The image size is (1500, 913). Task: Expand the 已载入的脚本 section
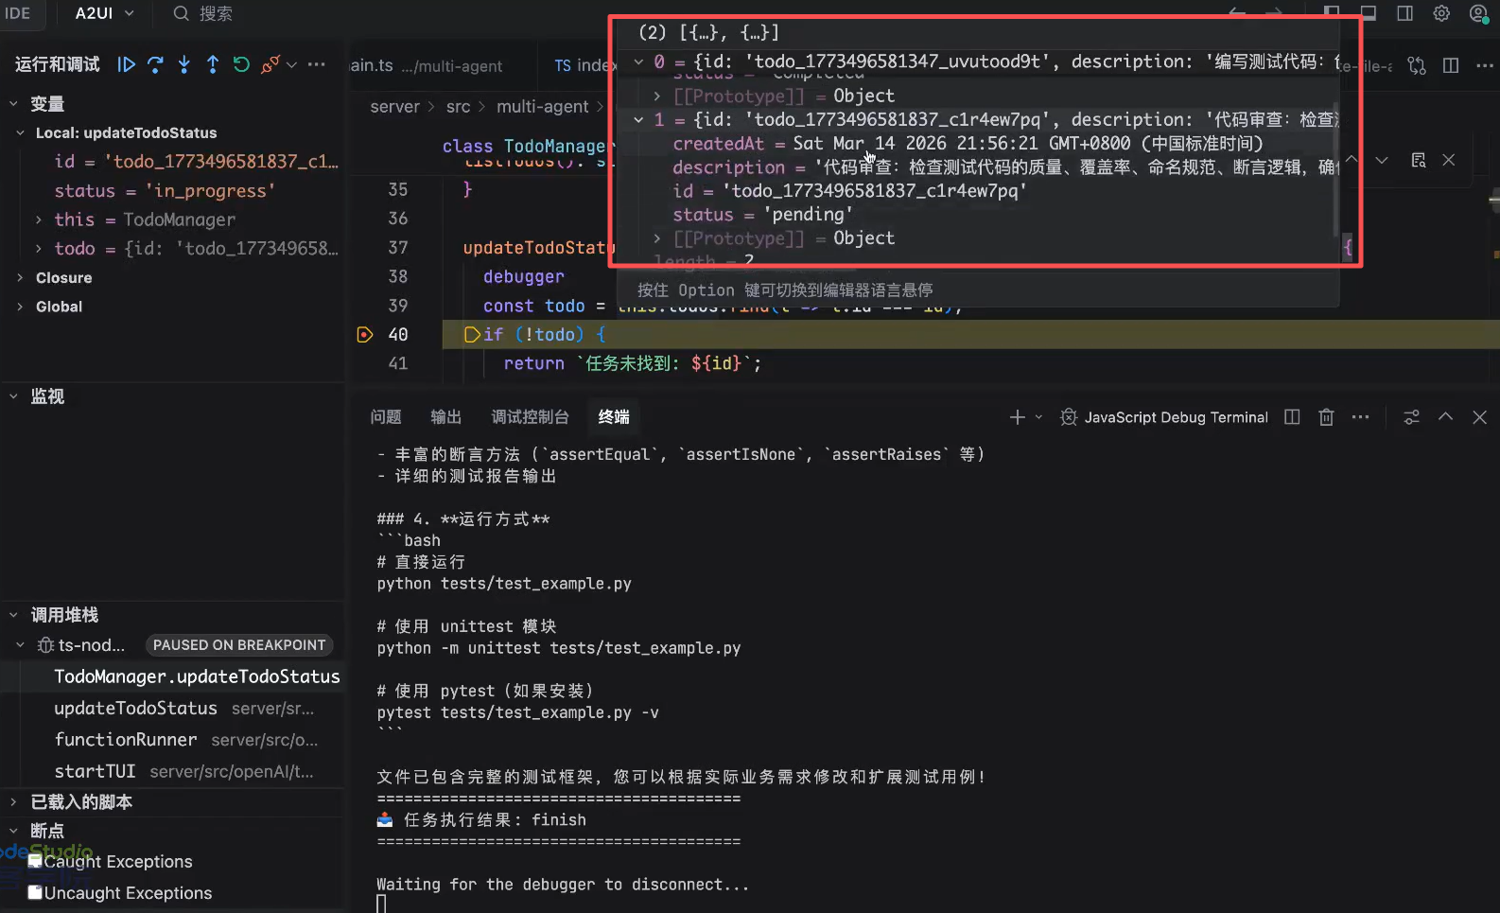coord(13,801)
